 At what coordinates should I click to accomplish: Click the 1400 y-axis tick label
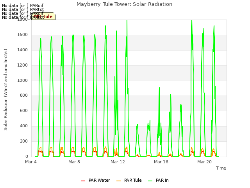(x=23, y=50)
